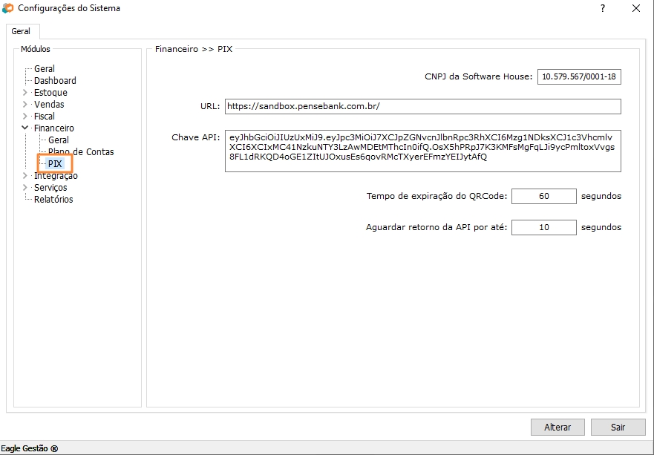Close the Configurações do Sistema window
This screenshot has width=654, height=455.
pyautogui.click(x=636, y=8)
